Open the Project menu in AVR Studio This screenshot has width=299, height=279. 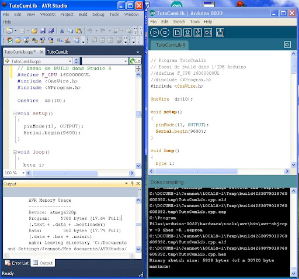[67, 15]
